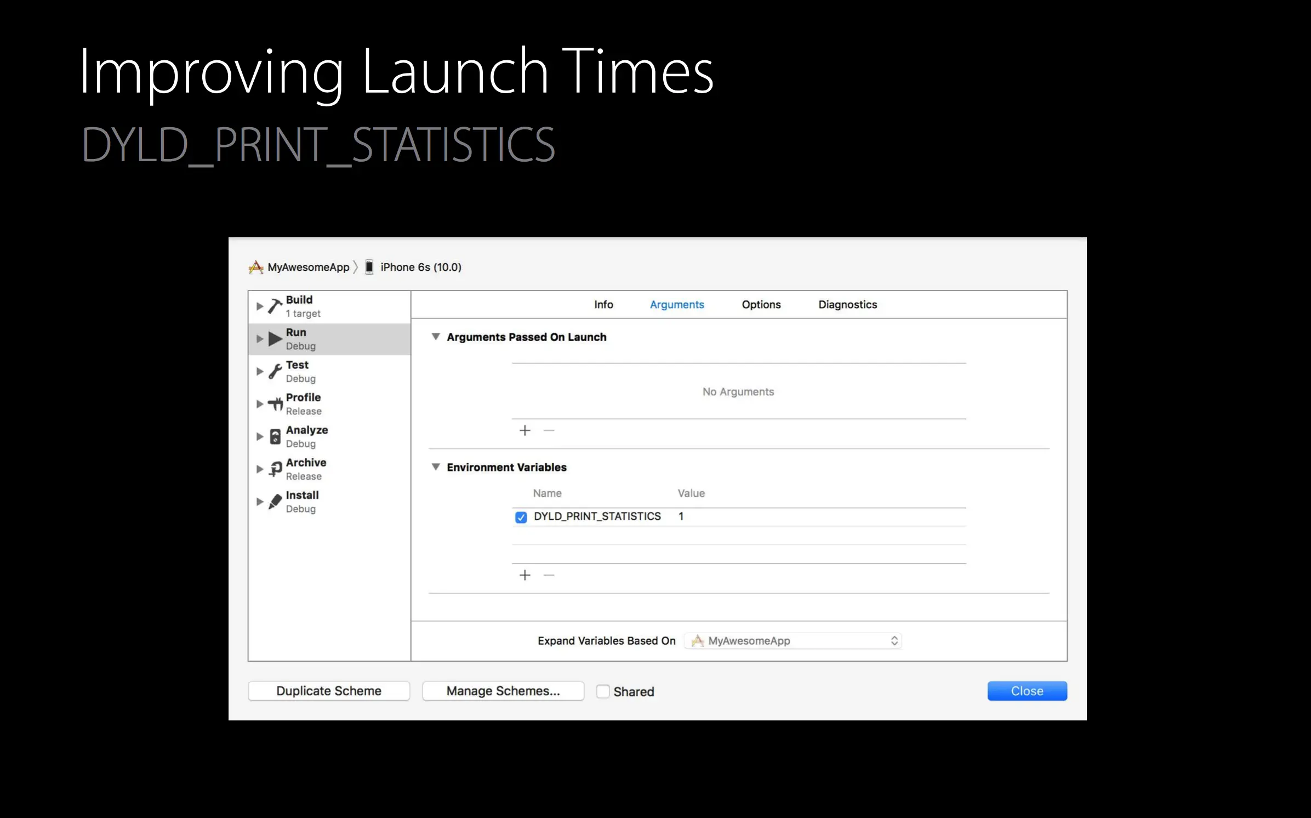This screenshot has height=818, width=1311.
Task: Expand the Build action disclosure triangle
Action: pos(260,306)
